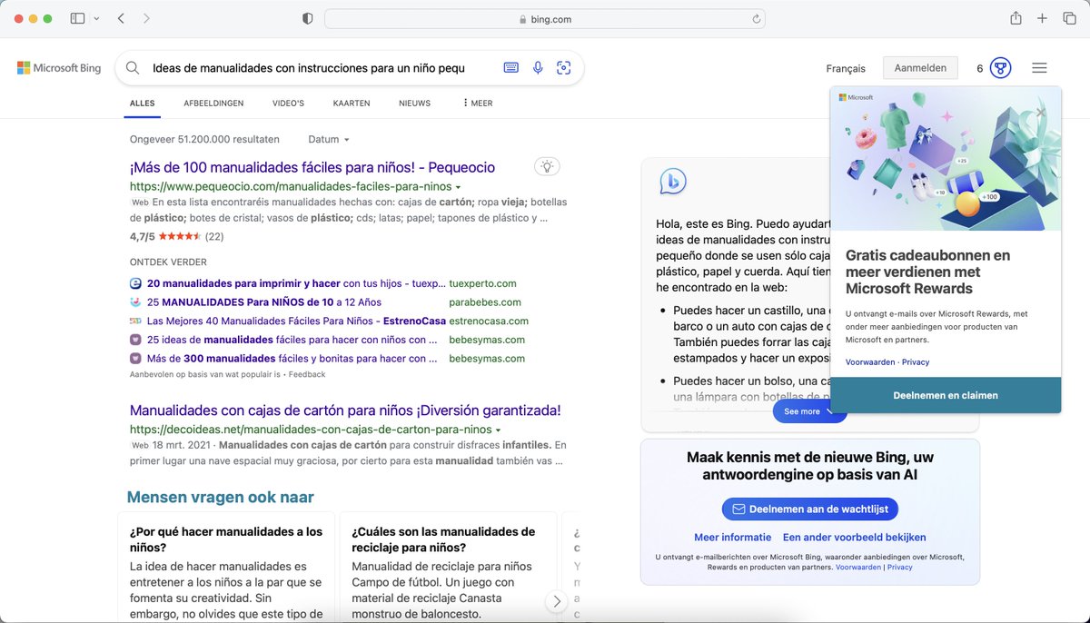Screen dimensions: 1090x623
Task: Open Manualidades con cajas de cartón result
Action: click(345, 410)
